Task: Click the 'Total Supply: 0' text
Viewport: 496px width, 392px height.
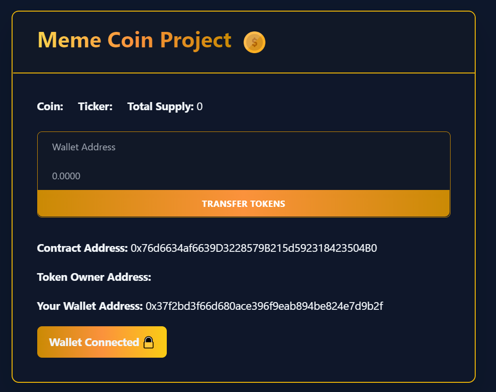Action: pyautogui.click(x=164, y=106)
